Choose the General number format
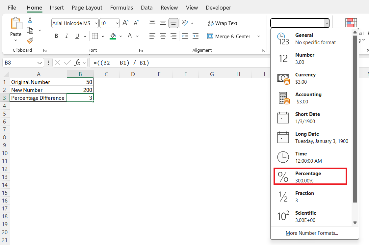 (311, 39)
